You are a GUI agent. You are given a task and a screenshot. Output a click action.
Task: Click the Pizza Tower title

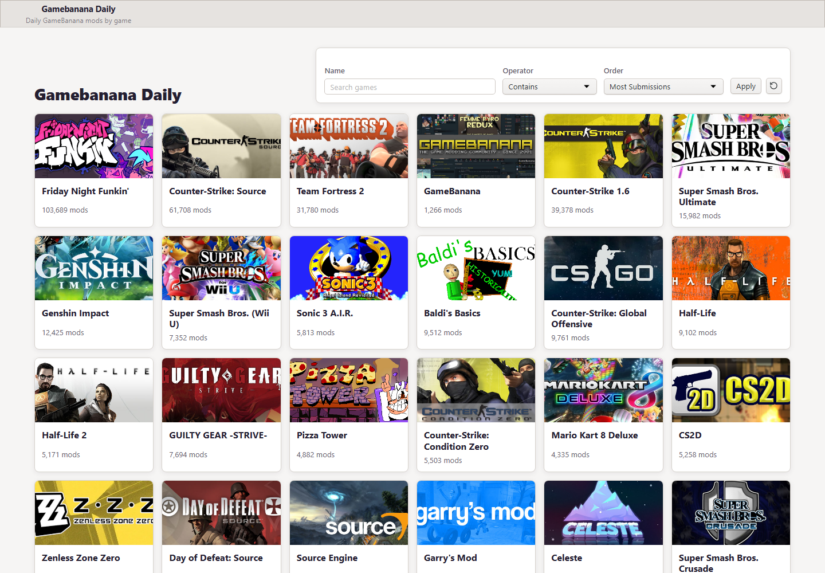tap(322, 435)
